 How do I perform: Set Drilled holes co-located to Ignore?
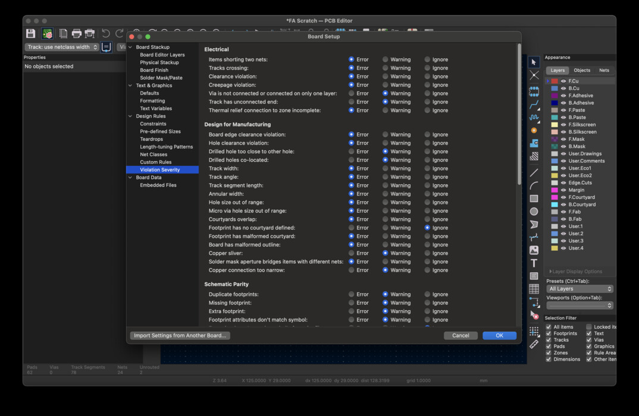427,160
